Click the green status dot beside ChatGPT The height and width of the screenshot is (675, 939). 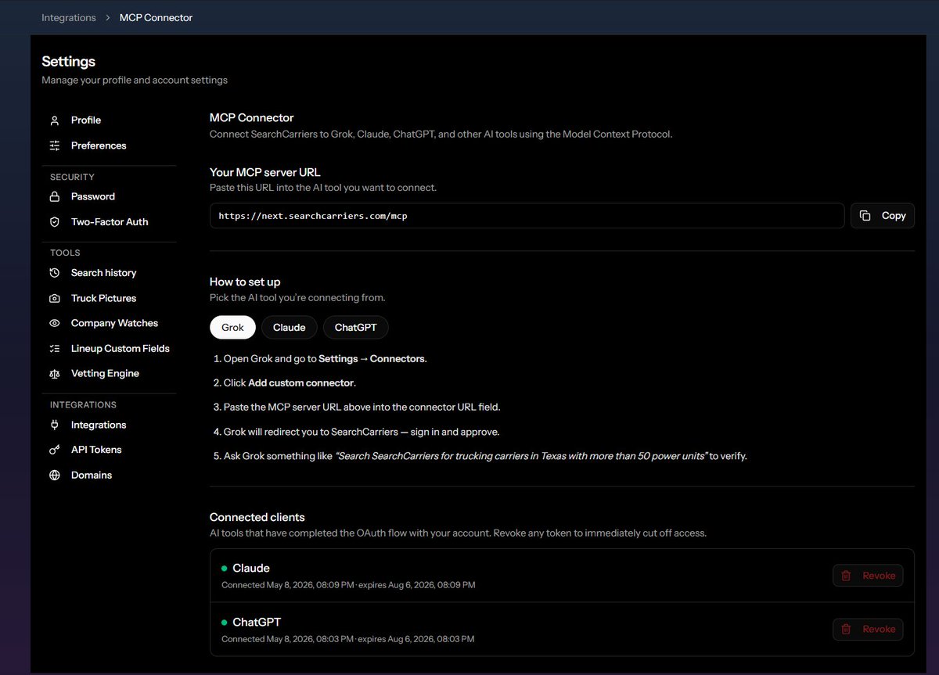pyautogui.click(x=224, y=623)
